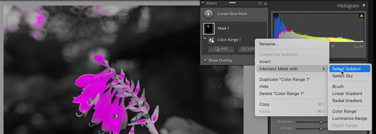Choose Radial Gradient in submenu
Image resolution: width=376 pixels, height=134 pixels.
coord(347,101)
